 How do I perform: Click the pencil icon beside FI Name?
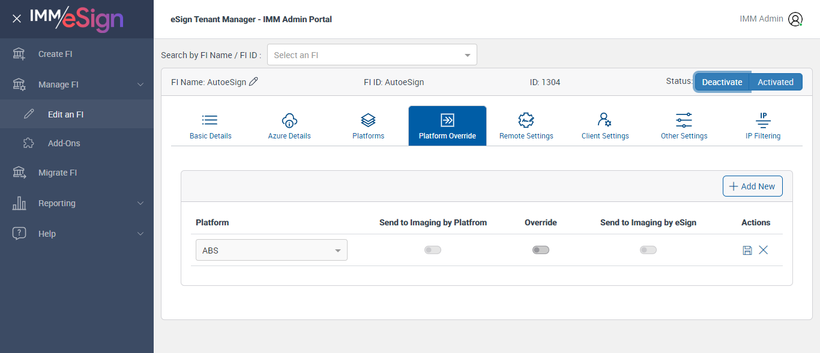[x=253, y=82]
